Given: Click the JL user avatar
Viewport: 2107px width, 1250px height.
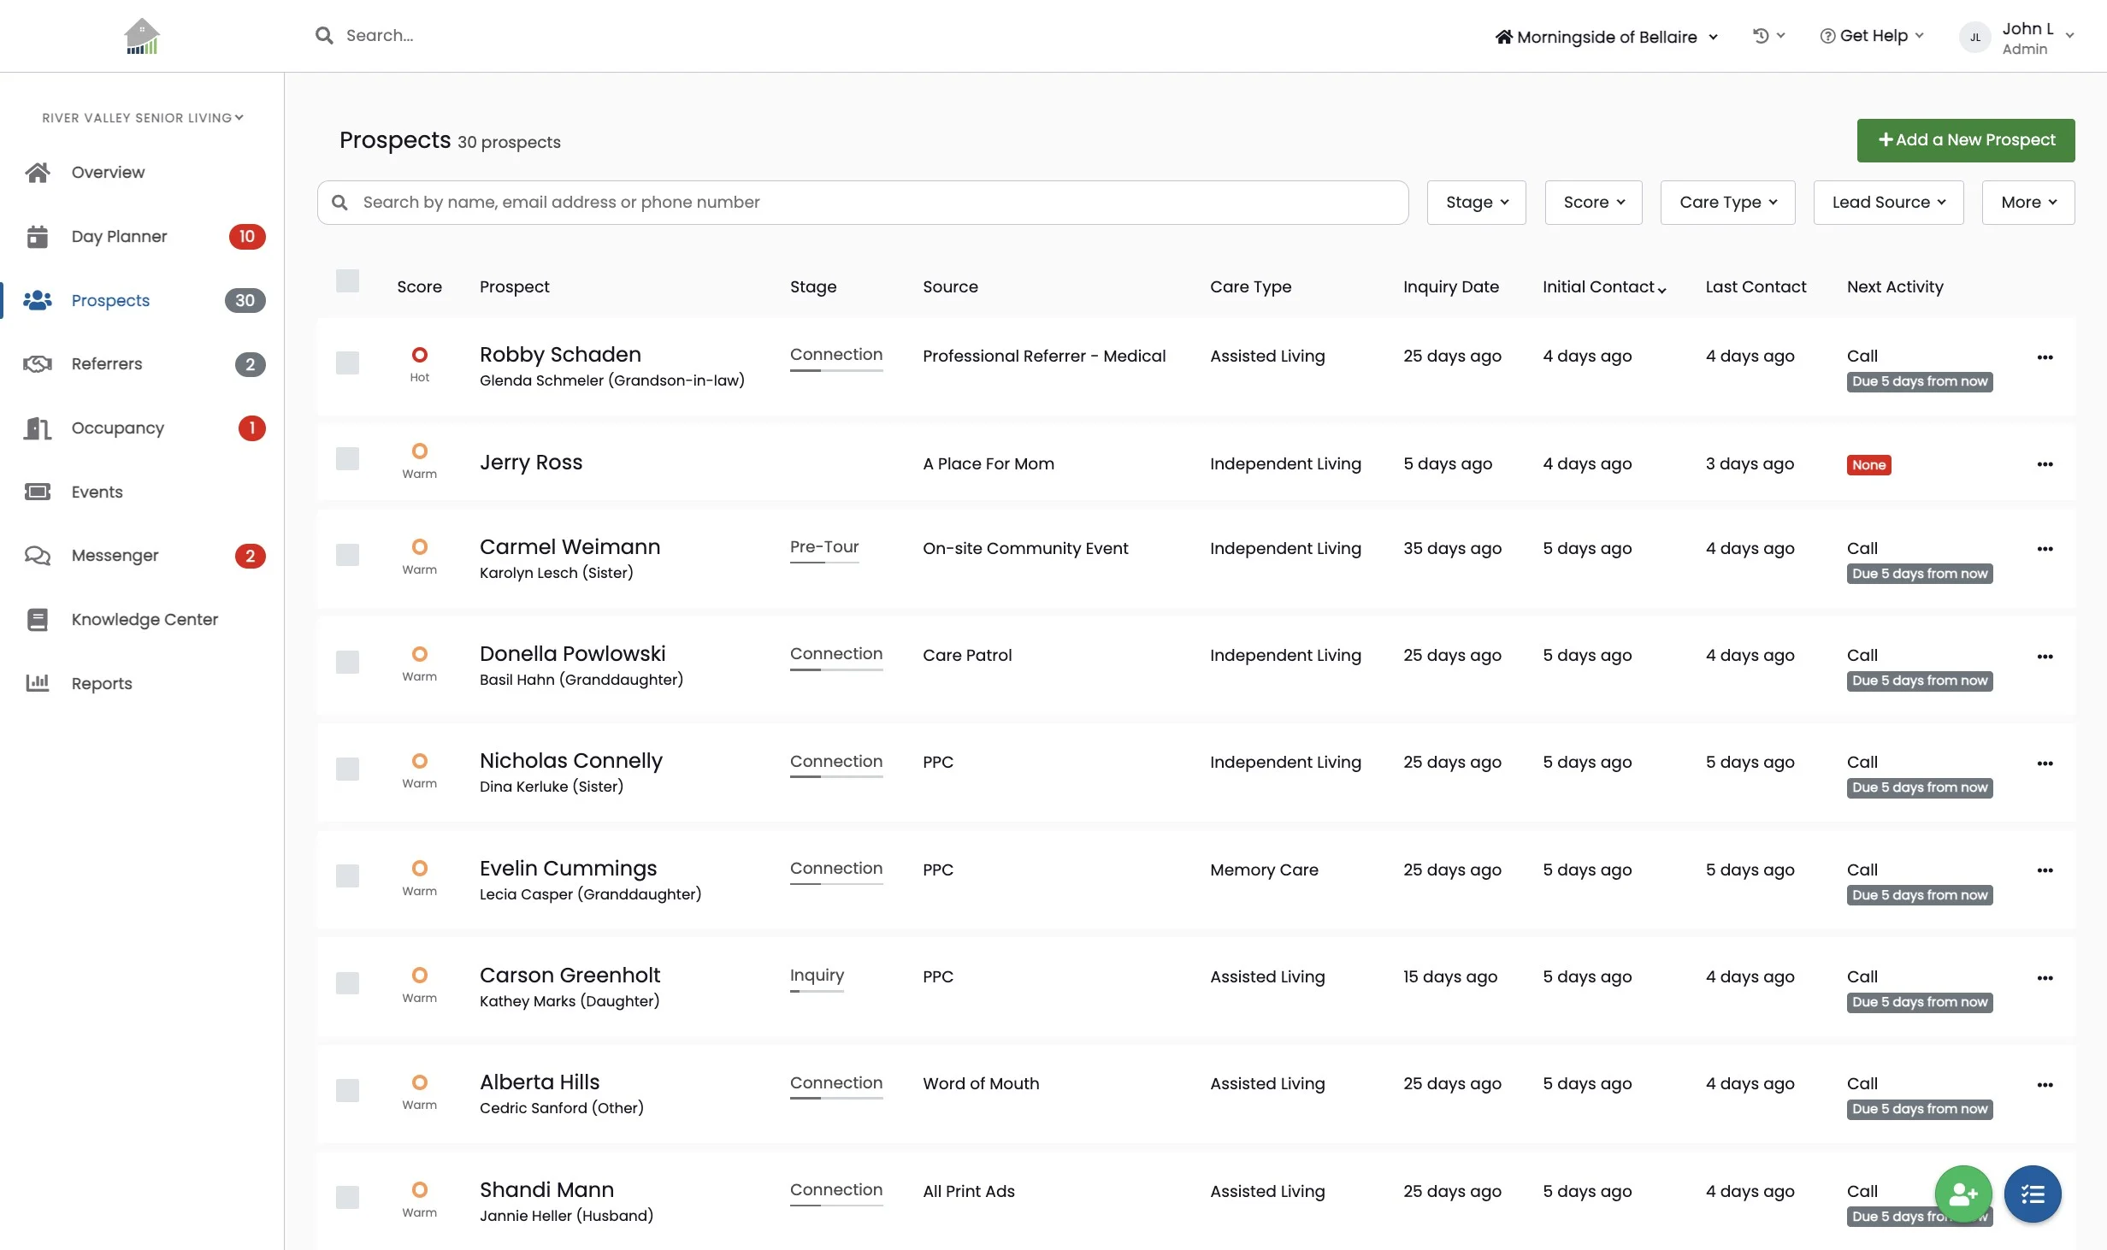Looking at the screenshot, I should tap(1975, 38).
